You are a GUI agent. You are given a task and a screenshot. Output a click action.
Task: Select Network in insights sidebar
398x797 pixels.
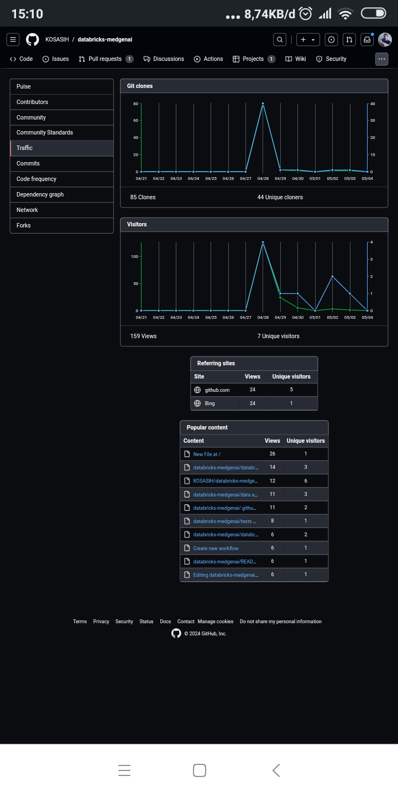pos(62,210)
